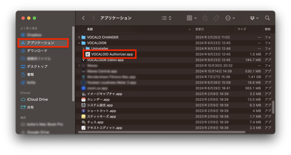Screen dimensions: 291x155
Task: Select アプリケーション in the sidebar
Action: pos(43,43)
